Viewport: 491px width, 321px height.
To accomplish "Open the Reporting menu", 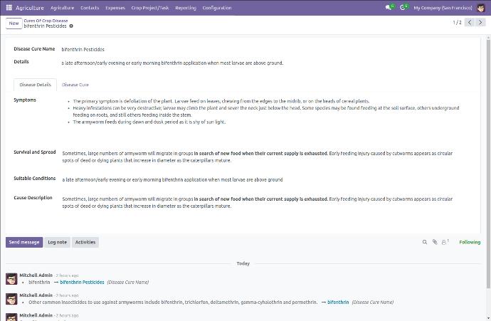I will click(185, 8).
